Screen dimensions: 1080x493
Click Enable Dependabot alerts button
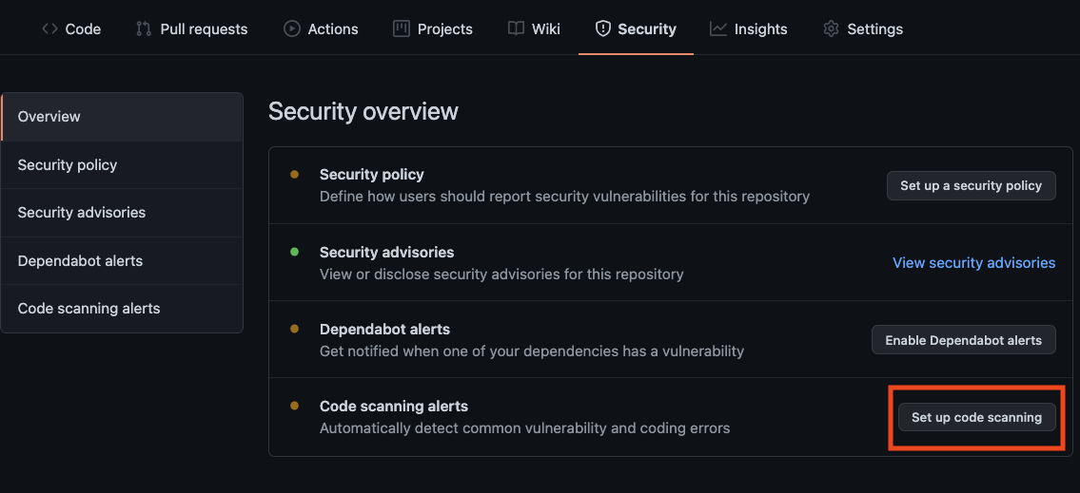964,340
